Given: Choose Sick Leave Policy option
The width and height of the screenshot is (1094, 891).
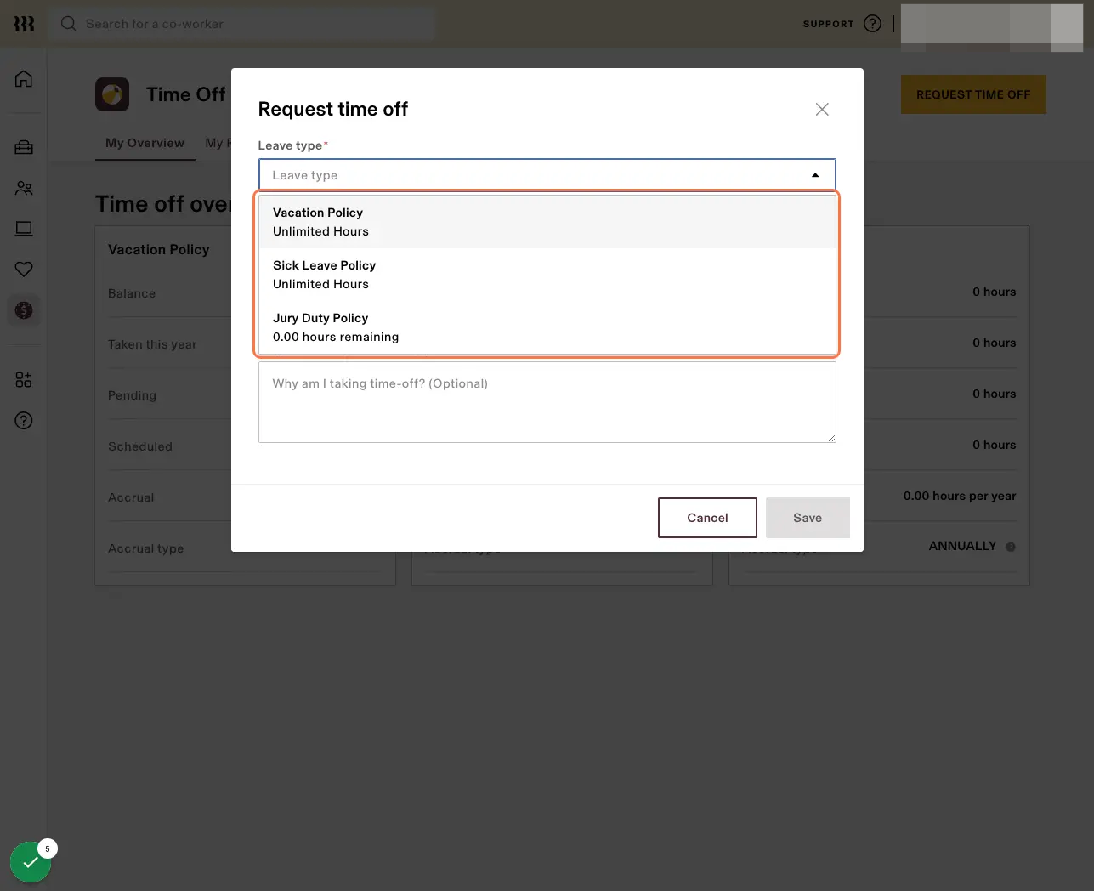Looking at the screenshot, I should pyautogui.click(x=547, y=275).
